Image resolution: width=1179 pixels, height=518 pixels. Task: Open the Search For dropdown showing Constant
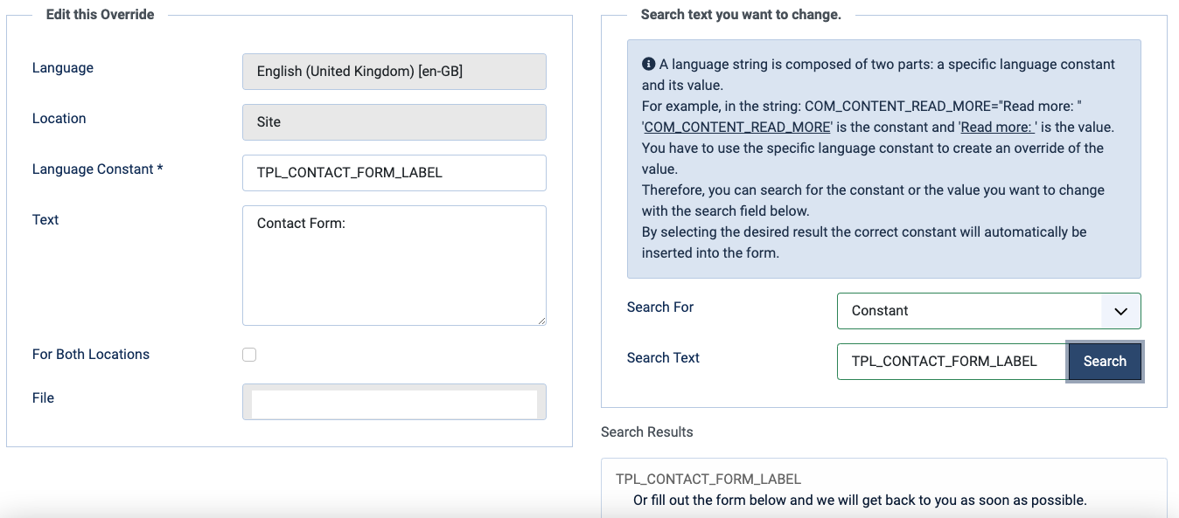988,311
